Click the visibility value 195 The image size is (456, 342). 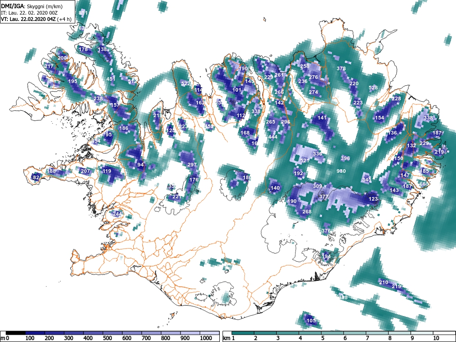coord(73,81)
